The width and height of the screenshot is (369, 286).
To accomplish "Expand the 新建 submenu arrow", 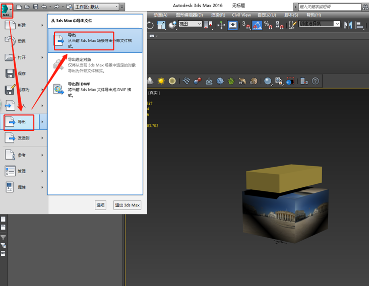I will tap(42, 25).
